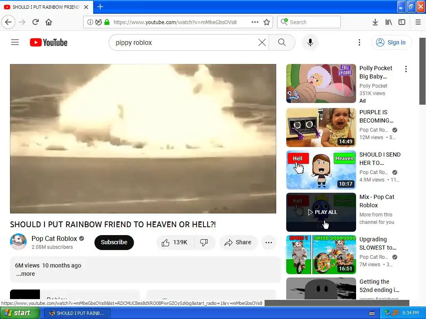
Task: Click the browser Search box
Action: (x=309, y=22)
